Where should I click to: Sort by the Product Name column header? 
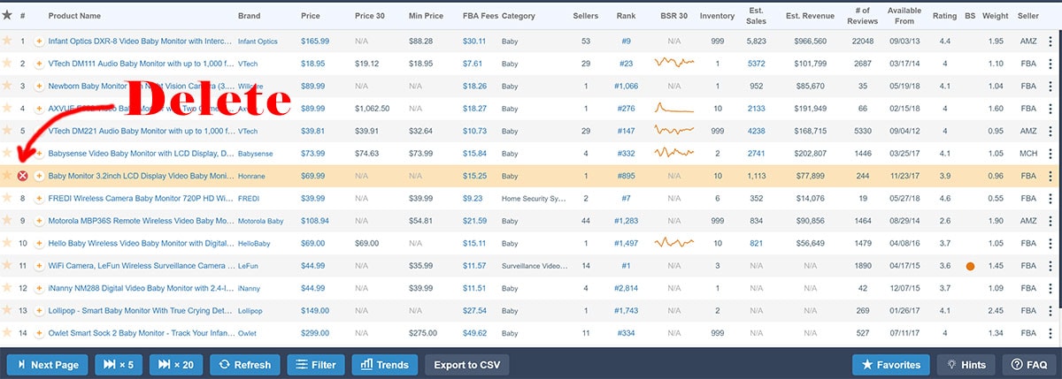coord(74,16)
